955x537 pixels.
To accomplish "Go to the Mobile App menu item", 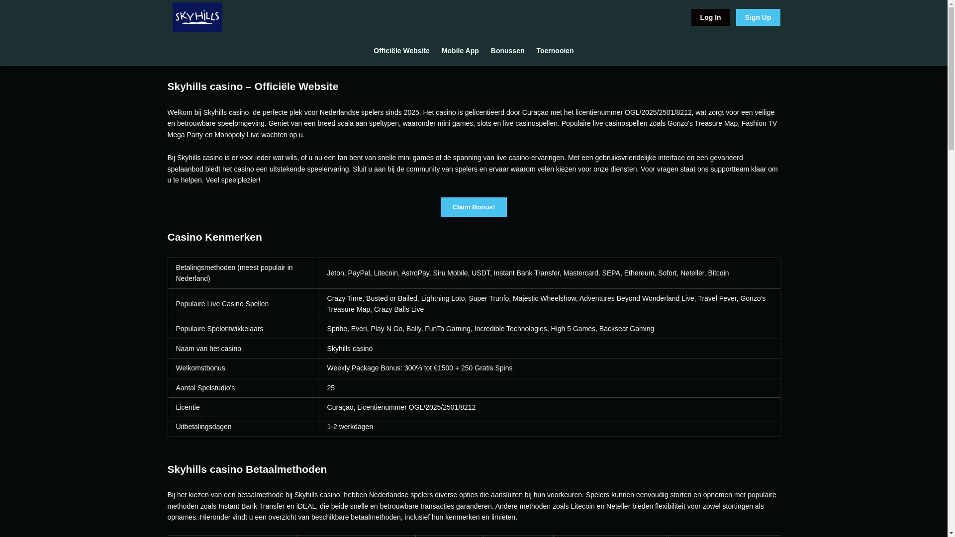I will (x=460, y=51).
